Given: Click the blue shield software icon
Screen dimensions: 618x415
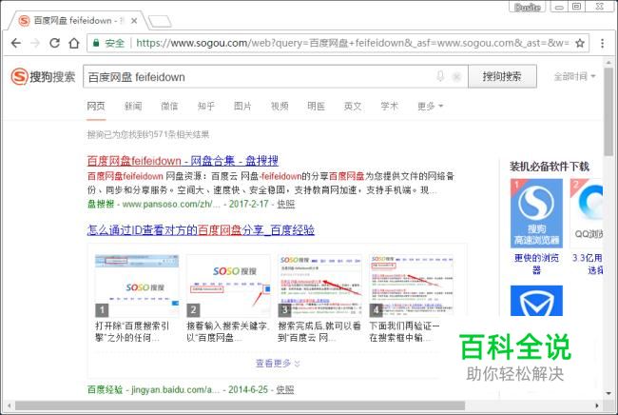Looking at the screenshot, I should tap(536, 301).
